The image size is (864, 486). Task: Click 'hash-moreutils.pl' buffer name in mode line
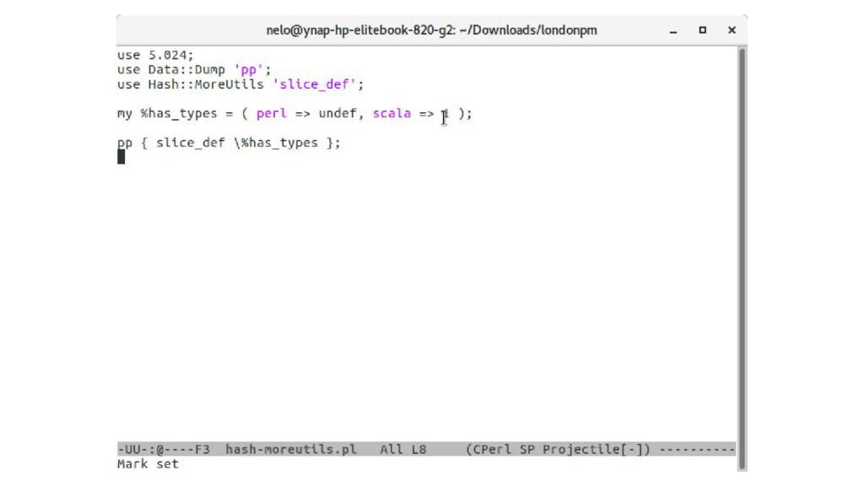pyautogui.click(x=291, y=449)
